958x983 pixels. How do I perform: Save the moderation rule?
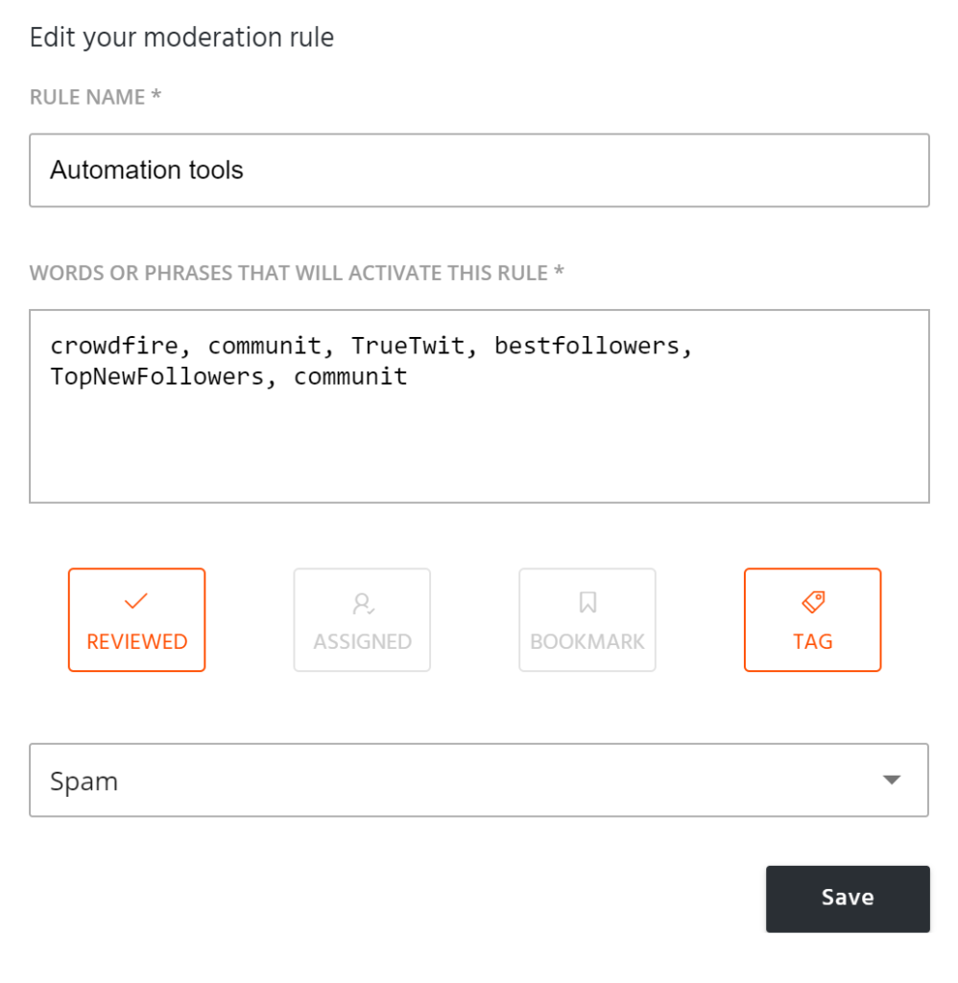tap(848, 899)
